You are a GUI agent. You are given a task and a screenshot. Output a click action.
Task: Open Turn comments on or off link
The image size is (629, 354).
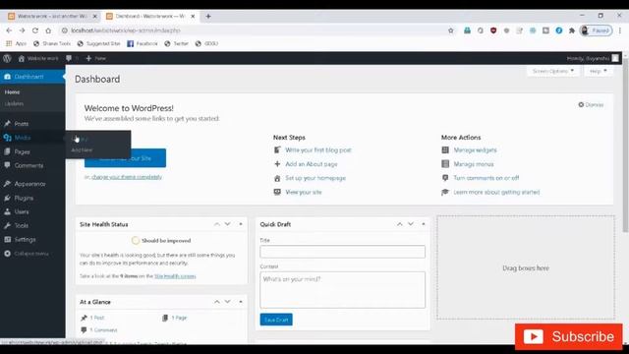click(486, 178)
